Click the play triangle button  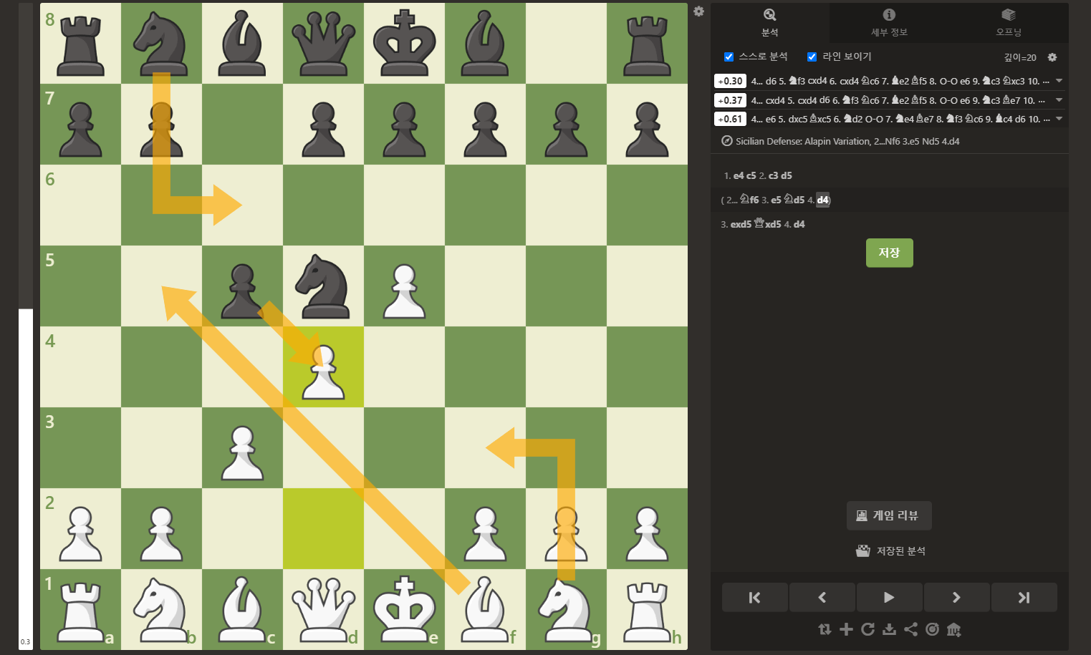coord(889,597)
